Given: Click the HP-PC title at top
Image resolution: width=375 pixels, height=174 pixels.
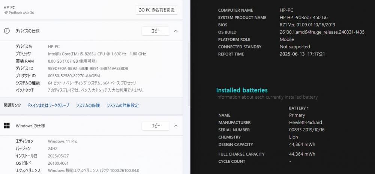Looking at the screenshot, I should (9, 7).
